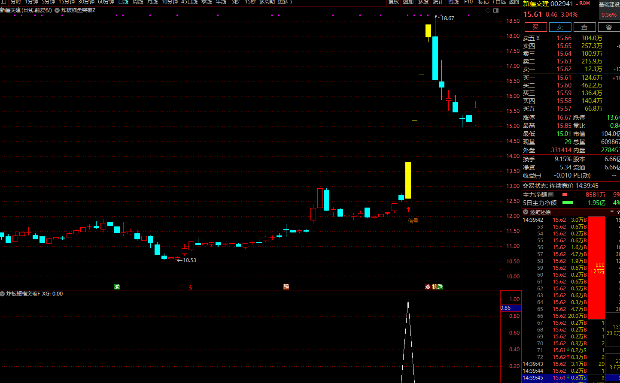
Task: Click the 减 event marker icon
Action: tap(117, 286)
